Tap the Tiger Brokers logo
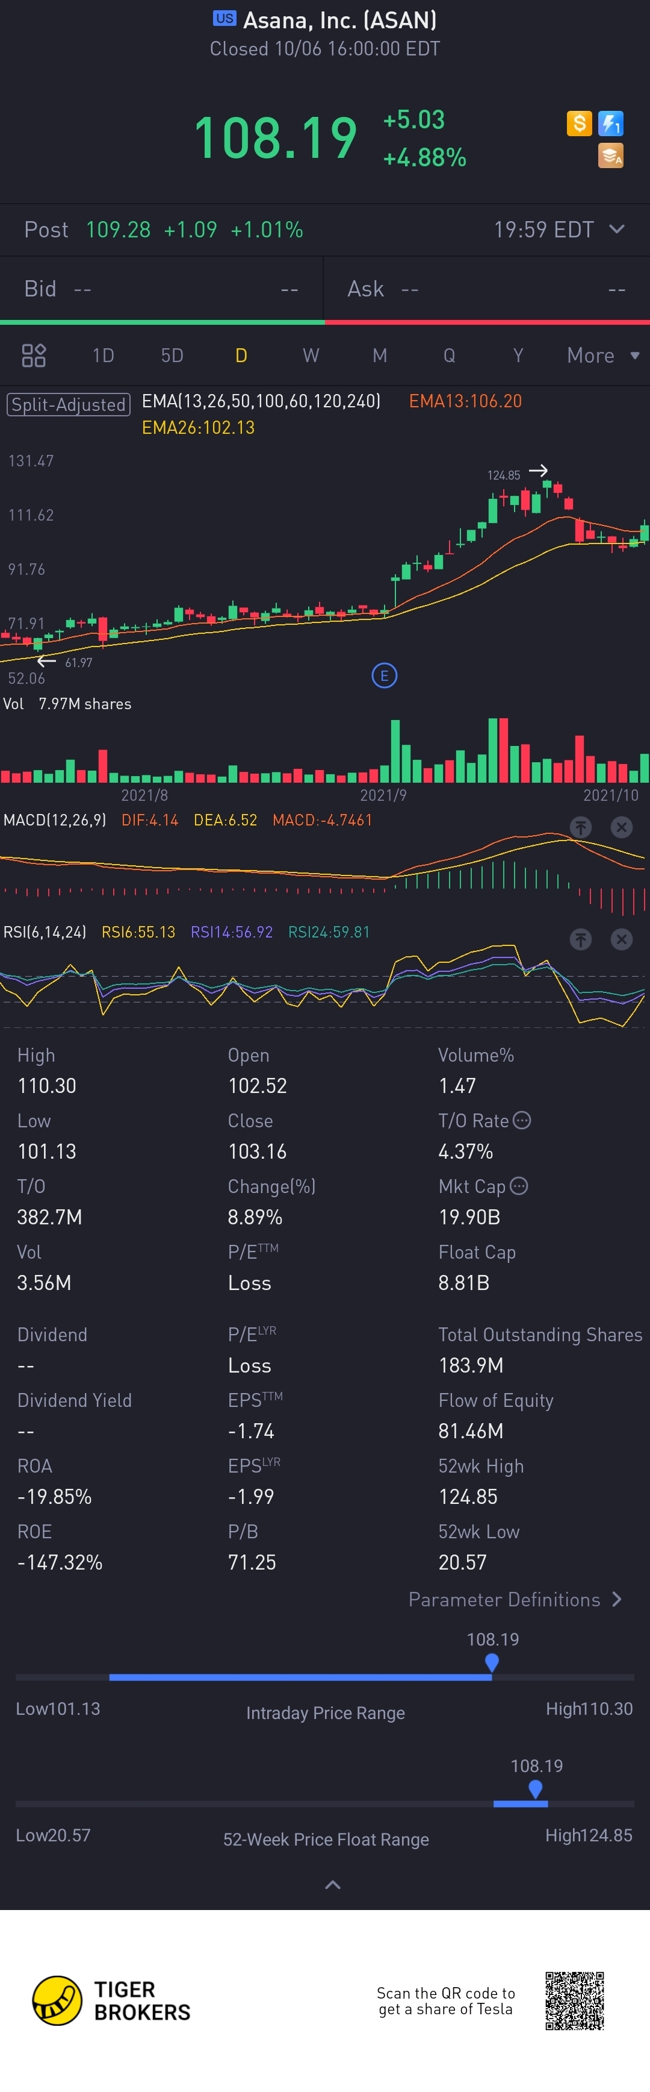The height and width of the screenshot is (2092, 650). coord(111,2000)
